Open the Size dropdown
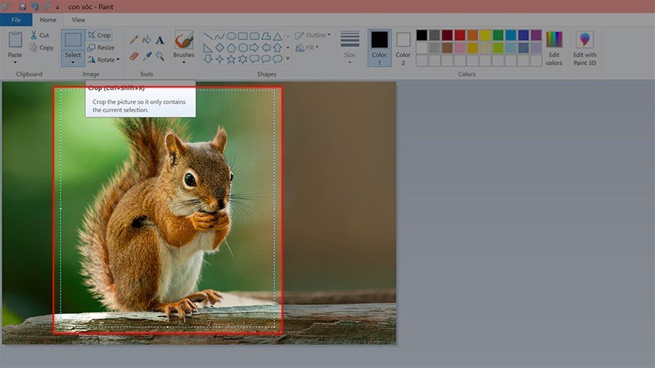 (x=350, y=62)
